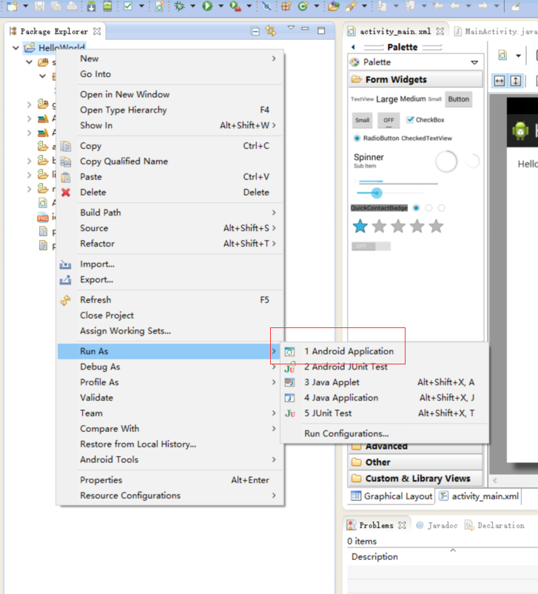Image resolution: width=538 pixels, height=594 pixels.
Task: Choose 1 Android Application from the submenu
Action: (x=349, y=352)
